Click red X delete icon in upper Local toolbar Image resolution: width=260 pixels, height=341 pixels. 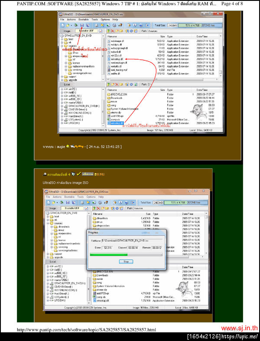tap(117, 84)
